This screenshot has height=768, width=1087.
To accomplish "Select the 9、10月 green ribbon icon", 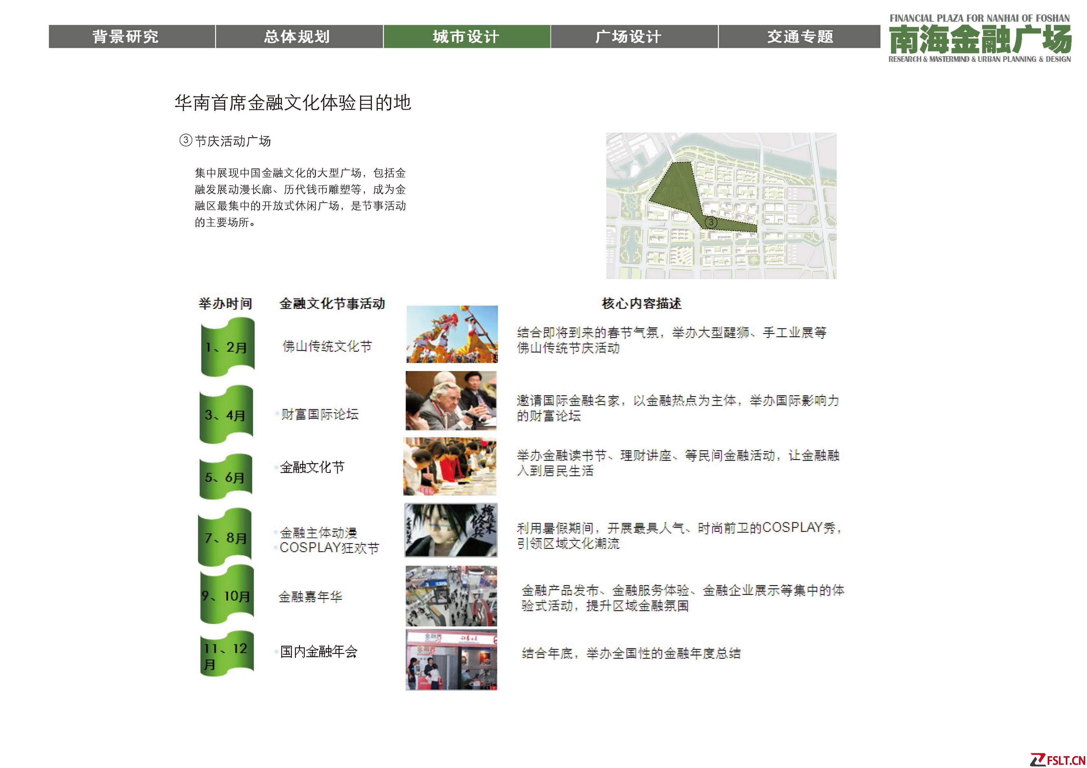I will tap(227, 596).
